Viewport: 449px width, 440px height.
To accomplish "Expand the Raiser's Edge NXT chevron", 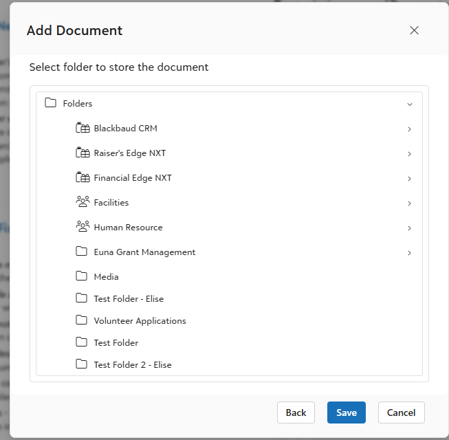I will tap(409, 154).
